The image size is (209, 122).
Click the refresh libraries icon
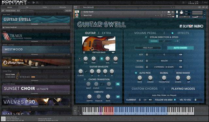3,11
